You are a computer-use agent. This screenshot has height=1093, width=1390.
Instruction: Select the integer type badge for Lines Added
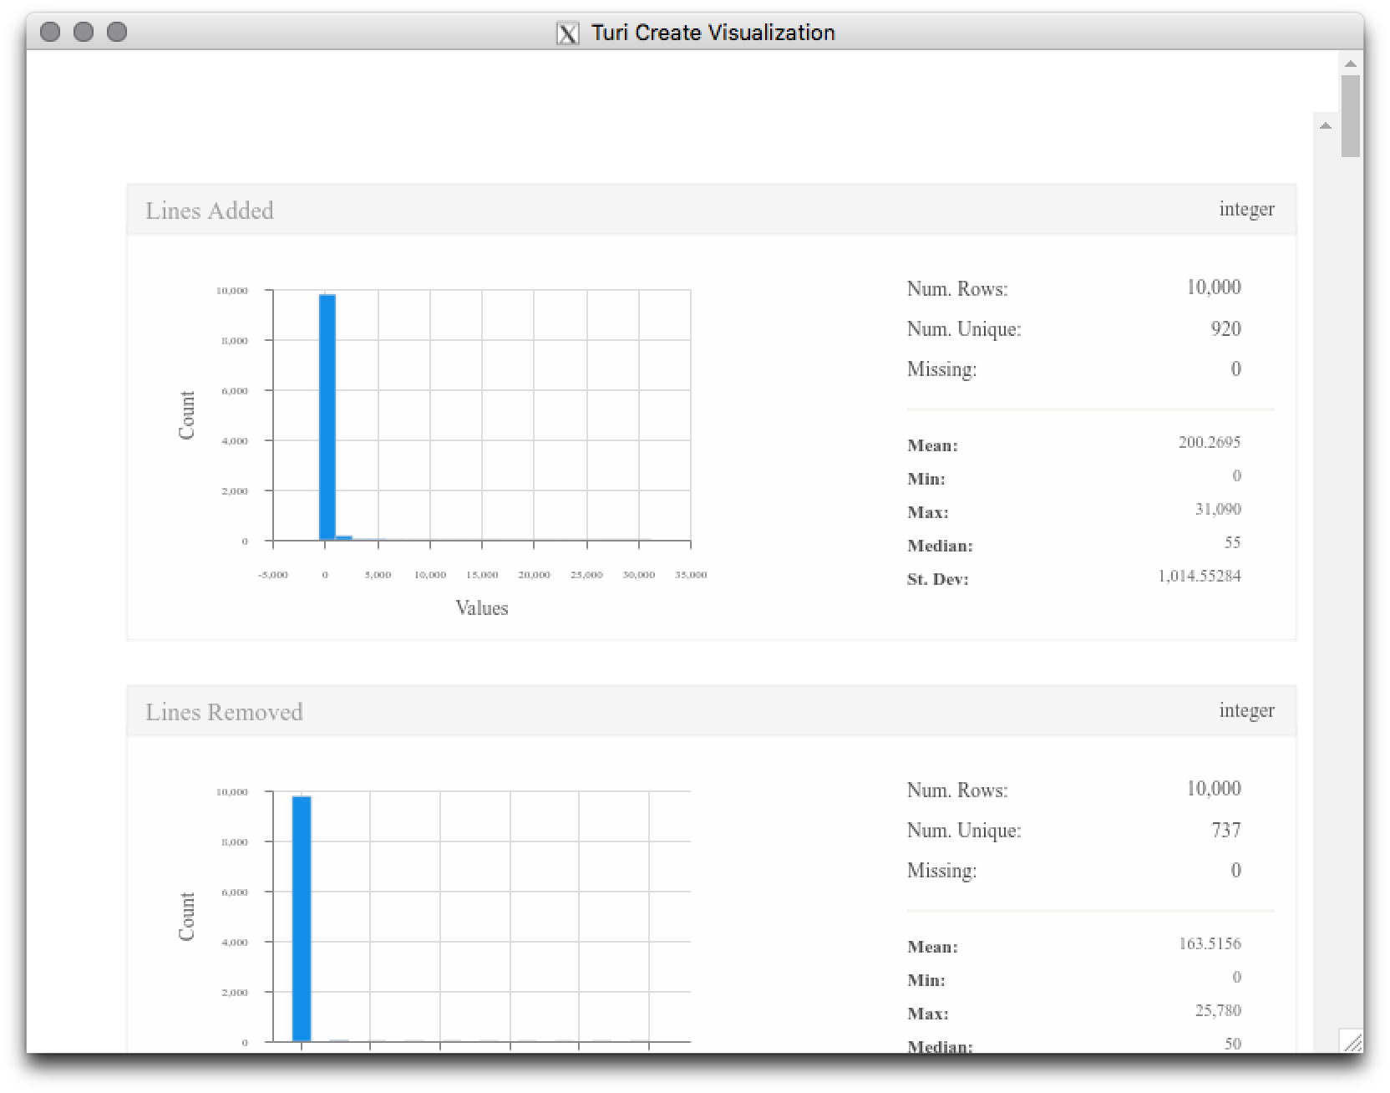point(1246,210)
